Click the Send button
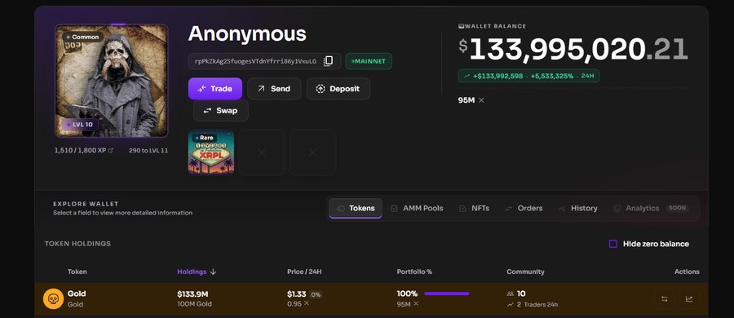Viewport: 734px width, 318px height. pos(274,89)
